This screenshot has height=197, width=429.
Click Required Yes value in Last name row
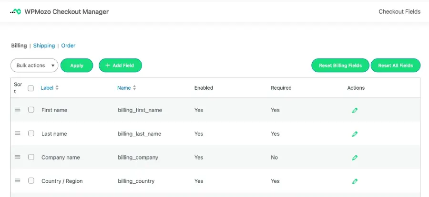(275, 134)
